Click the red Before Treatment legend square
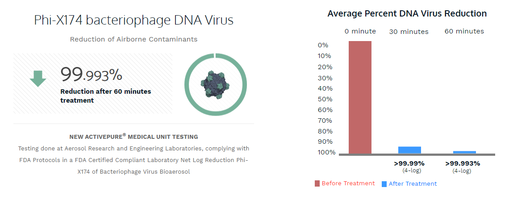Image resolution: width=509 pixels, height=204 pixels. (x=317, y=183)
